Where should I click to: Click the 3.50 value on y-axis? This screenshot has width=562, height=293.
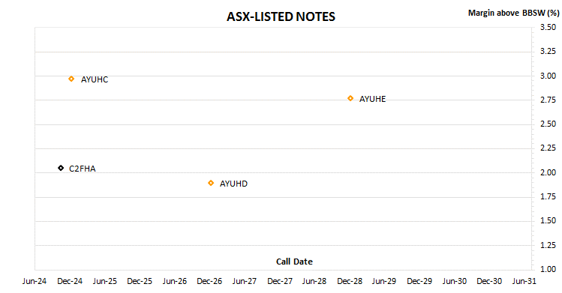pos(548,27)
